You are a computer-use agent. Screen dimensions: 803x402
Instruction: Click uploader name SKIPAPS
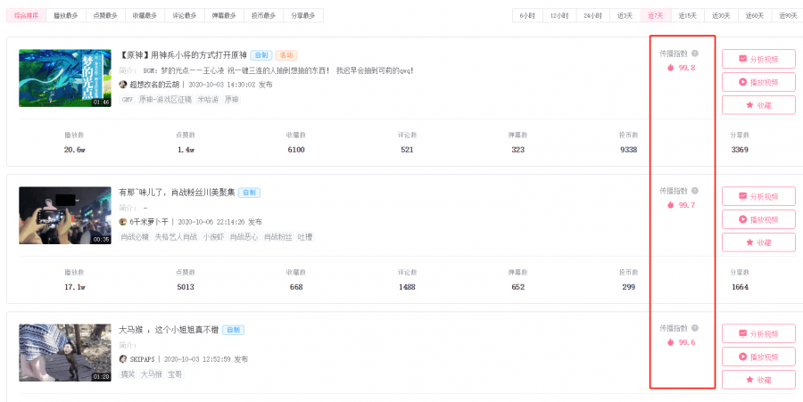click(x=142, y=360)
